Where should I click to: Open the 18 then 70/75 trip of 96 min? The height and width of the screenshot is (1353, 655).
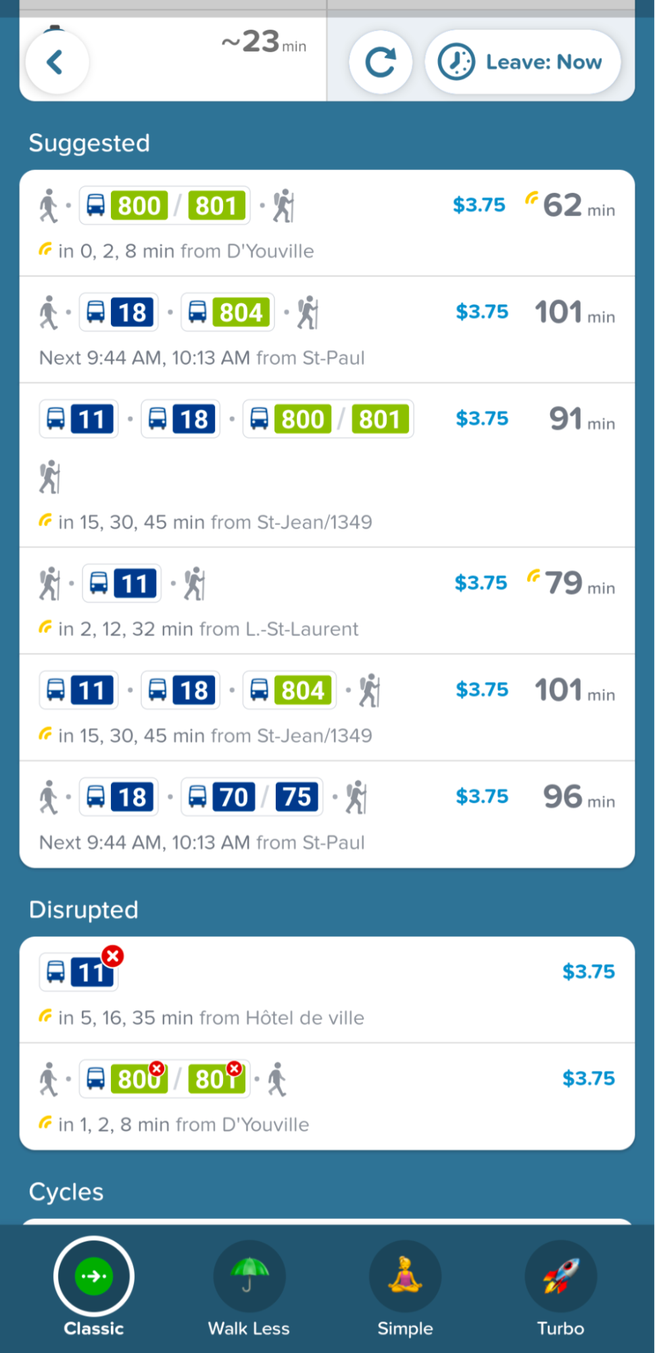coord(327,814)
